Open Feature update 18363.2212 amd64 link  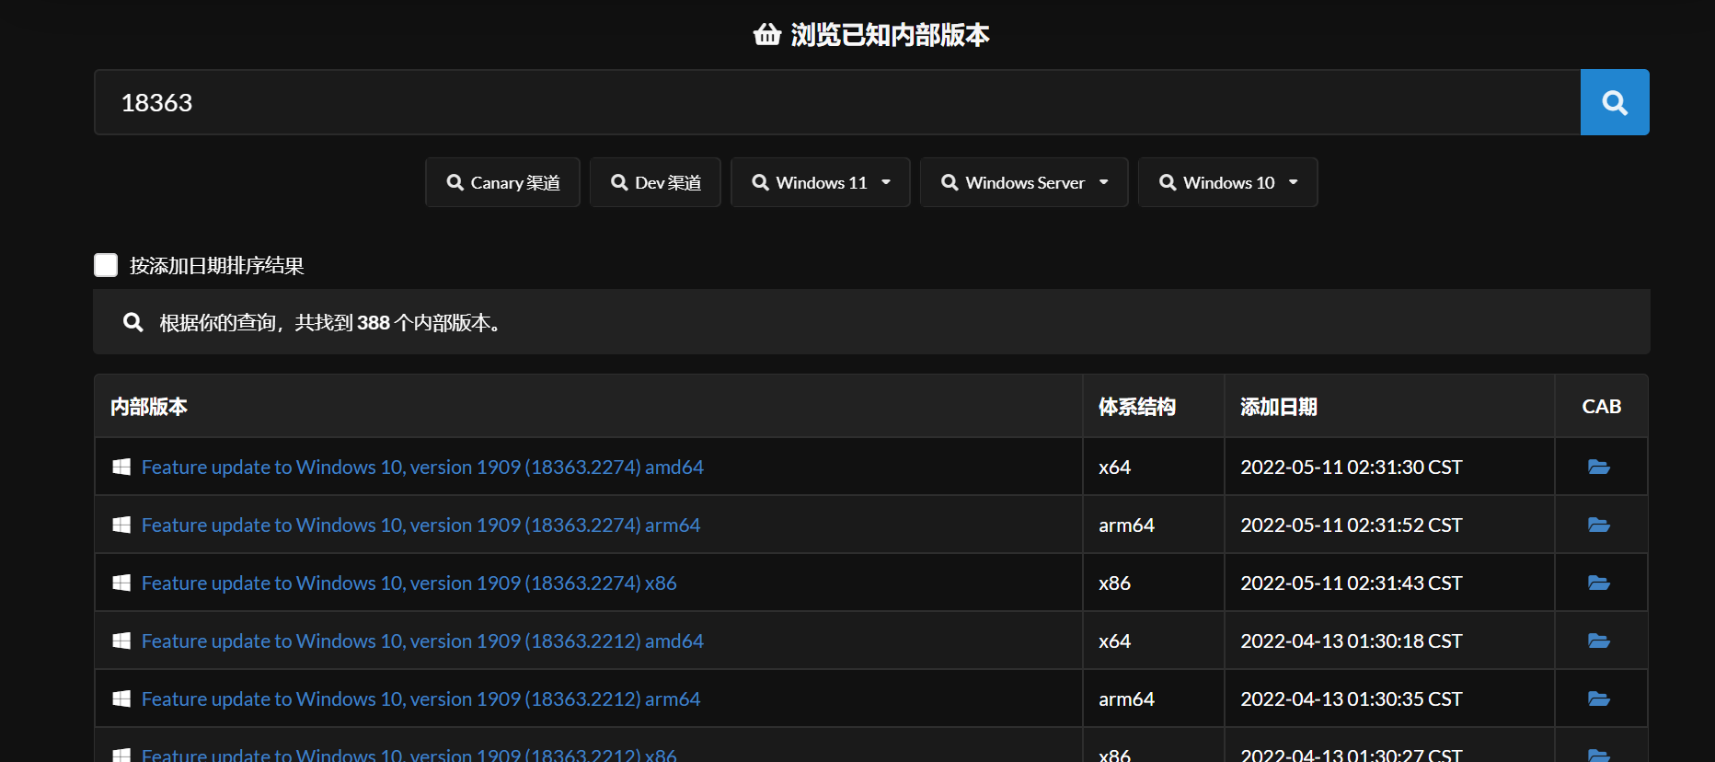[422, 641]
